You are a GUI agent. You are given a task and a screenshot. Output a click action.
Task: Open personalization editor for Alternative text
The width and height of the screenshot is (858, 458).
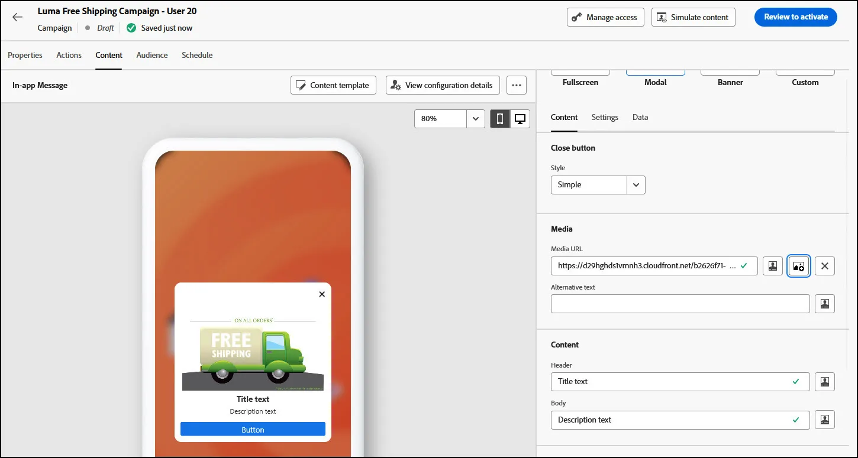point(825,304)
